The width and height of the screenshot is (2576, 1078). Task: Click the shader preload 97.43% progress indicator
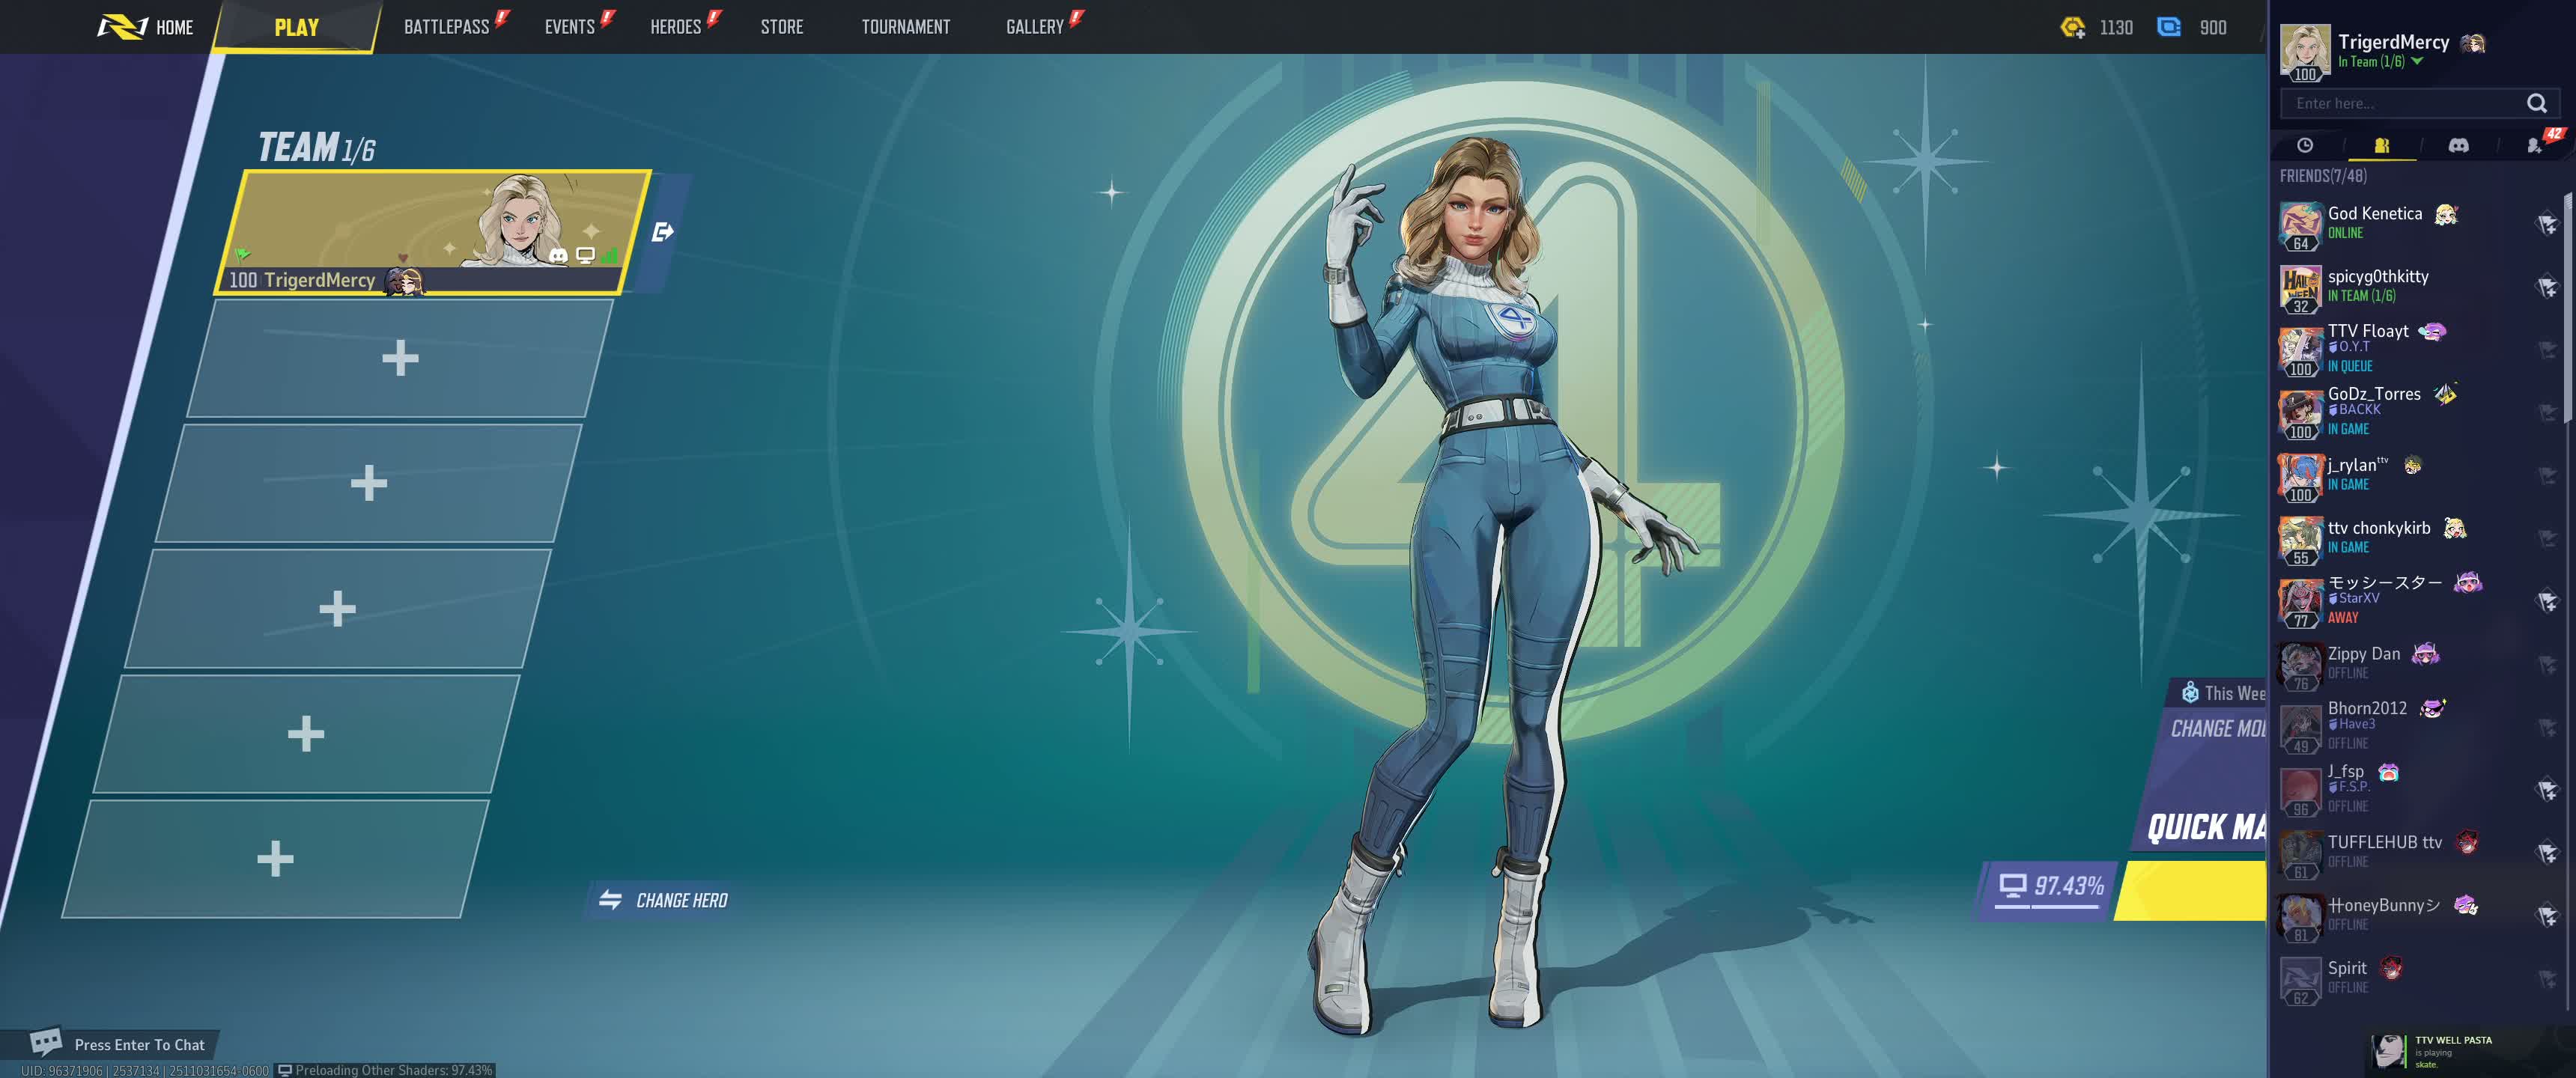pyautogui.click(x=2050, y=886)
